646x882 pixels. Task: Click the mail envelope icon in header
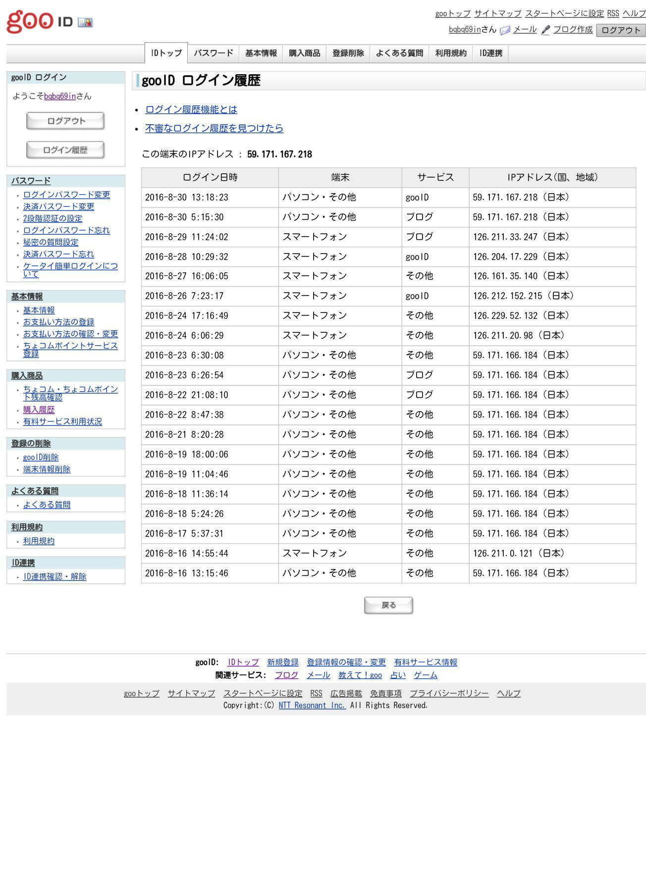[505, 30]
